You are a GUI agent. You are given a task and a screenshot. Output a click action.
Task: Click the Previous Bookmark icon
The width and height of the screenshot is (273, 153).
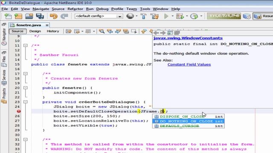pyautogui.click(x=144, y=31)
